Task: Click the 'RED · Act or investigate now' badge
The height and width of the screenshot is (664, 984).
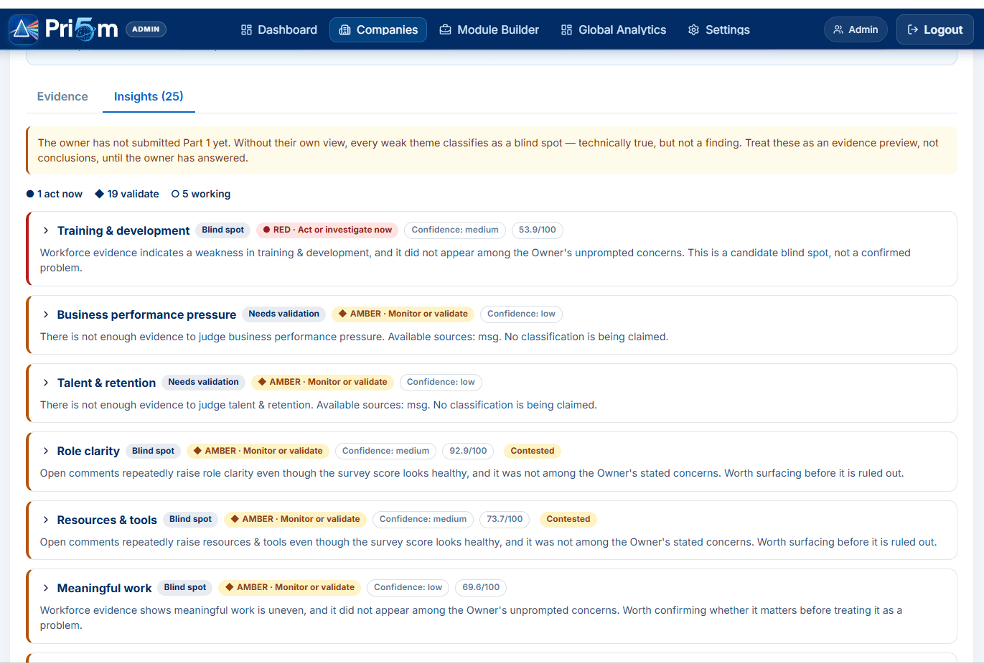Action: point(327,230)
